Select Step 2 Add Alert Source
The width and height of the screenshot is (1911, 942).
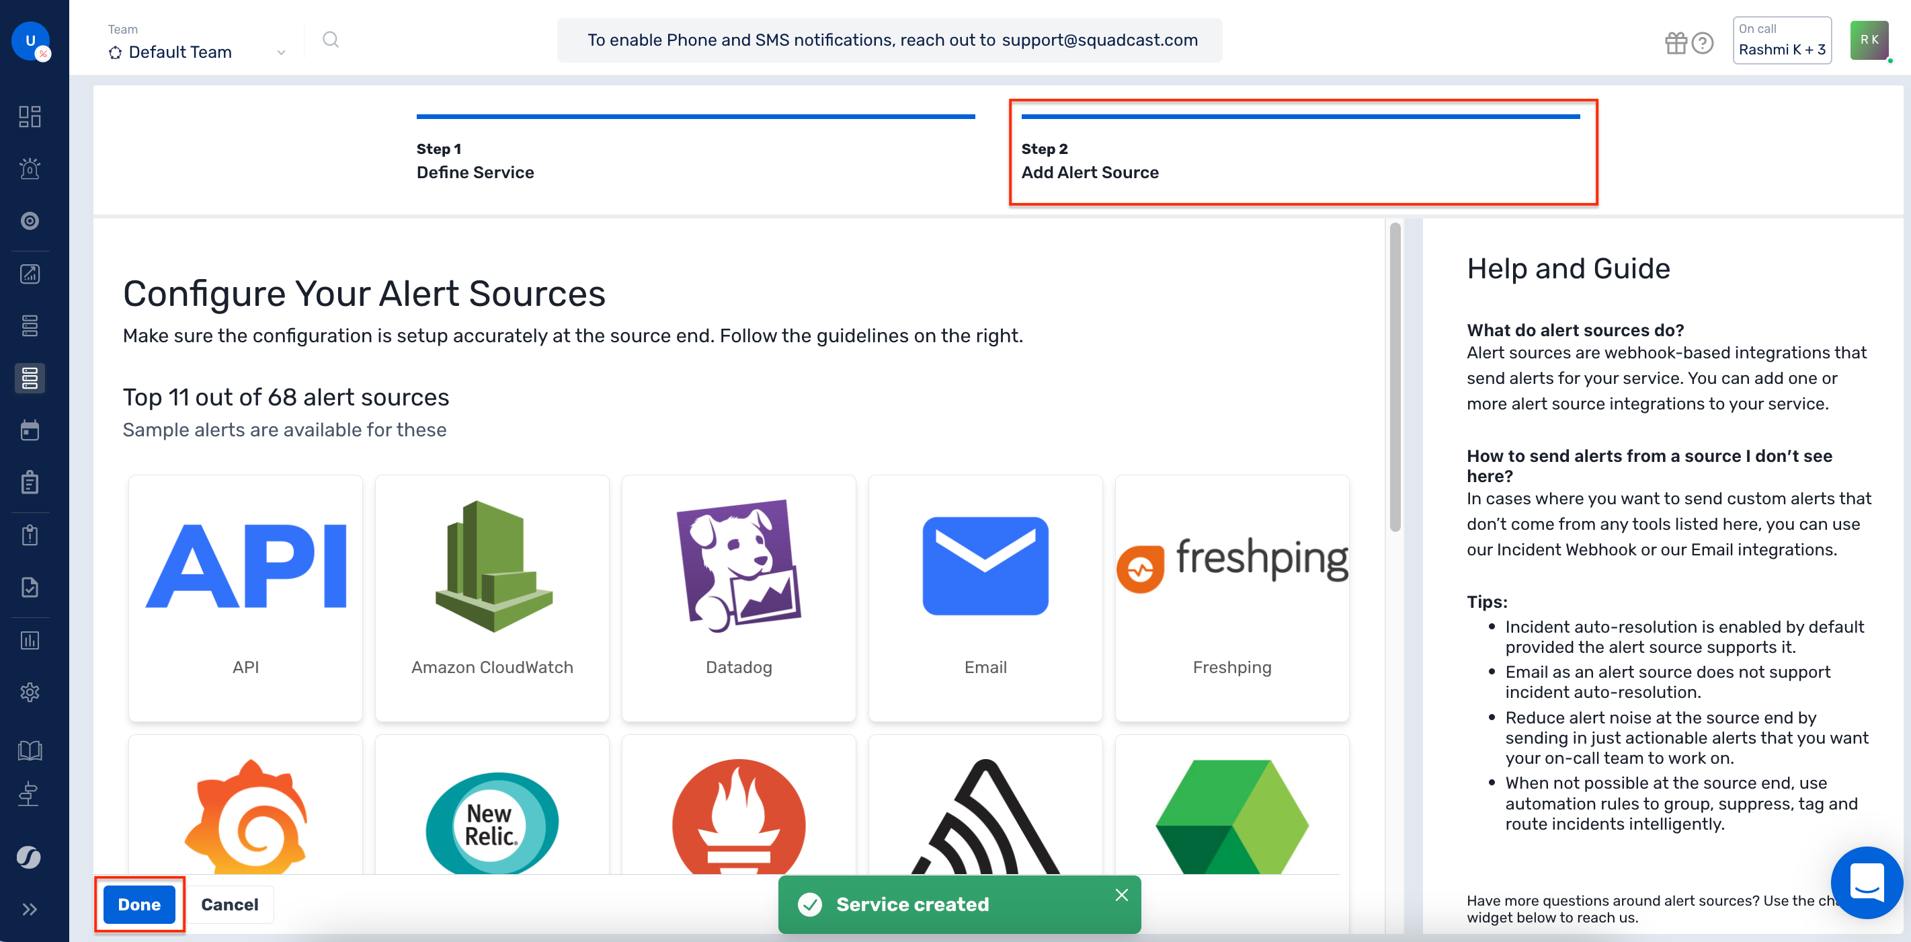(1301, 149)
